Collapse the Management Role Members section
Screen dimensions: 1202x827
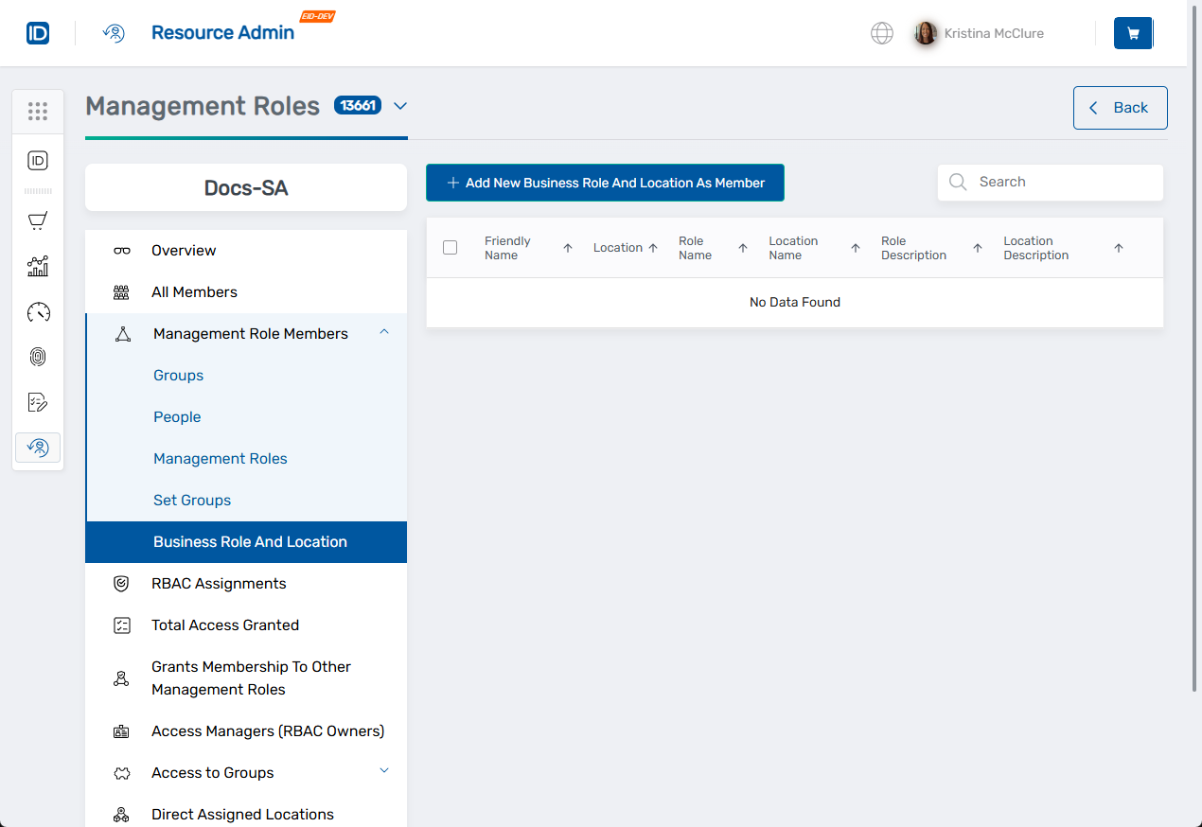[x=384, y=333]
